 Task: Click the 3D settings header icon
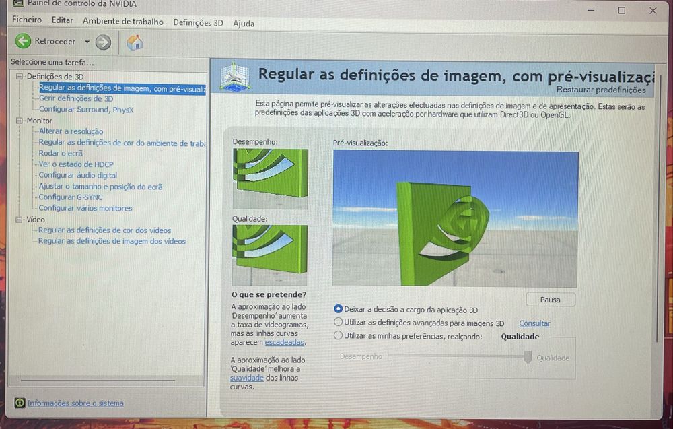tap(234, 76)
